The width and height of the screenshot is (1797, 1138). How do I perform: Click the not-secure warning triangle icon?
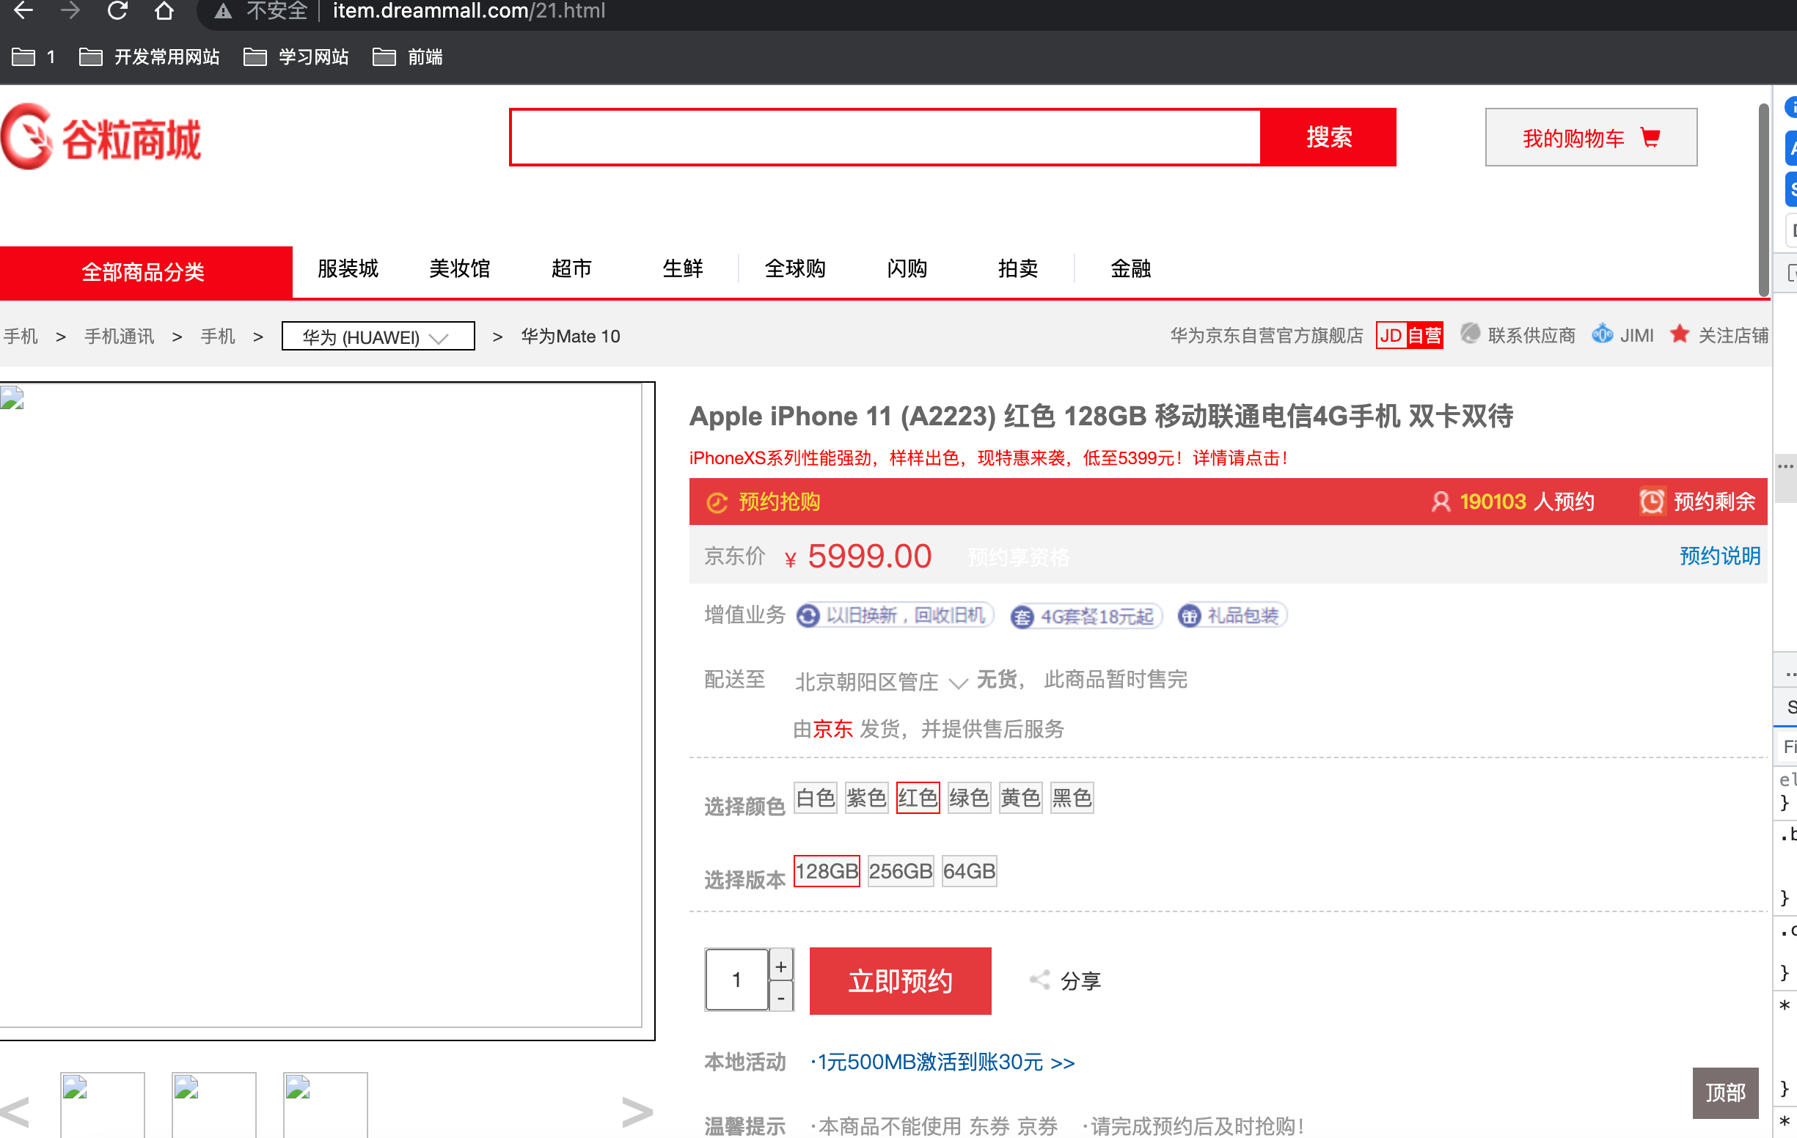(222, 10)
